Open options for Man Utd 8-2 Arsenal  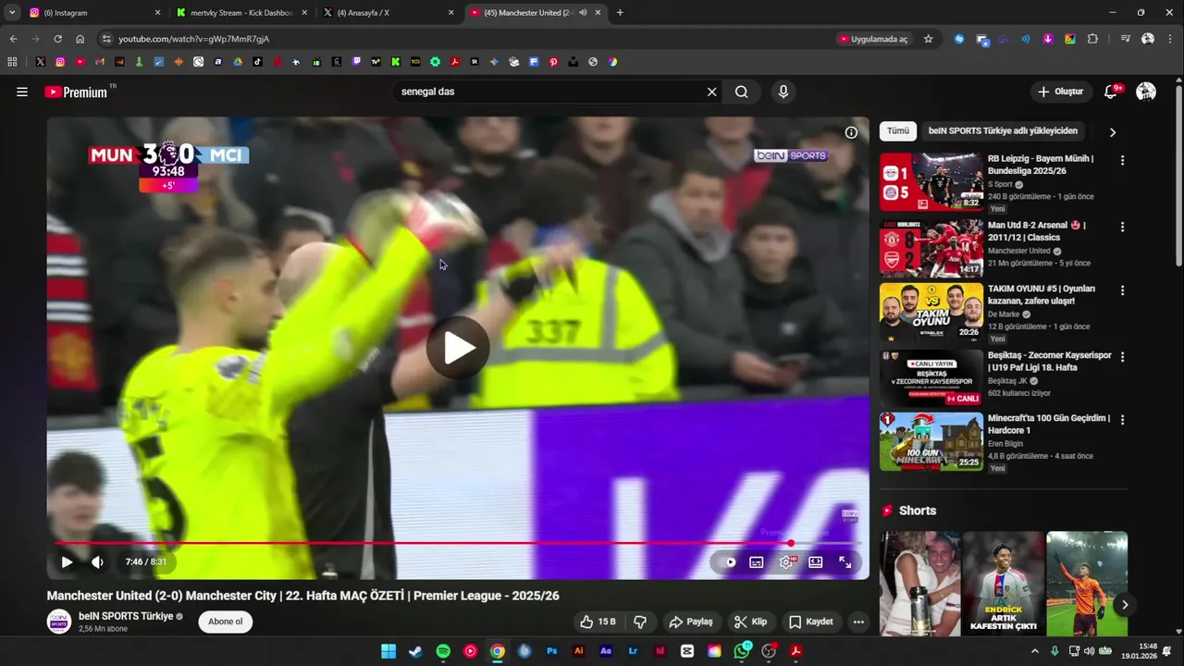click(x=1122, y=227)
